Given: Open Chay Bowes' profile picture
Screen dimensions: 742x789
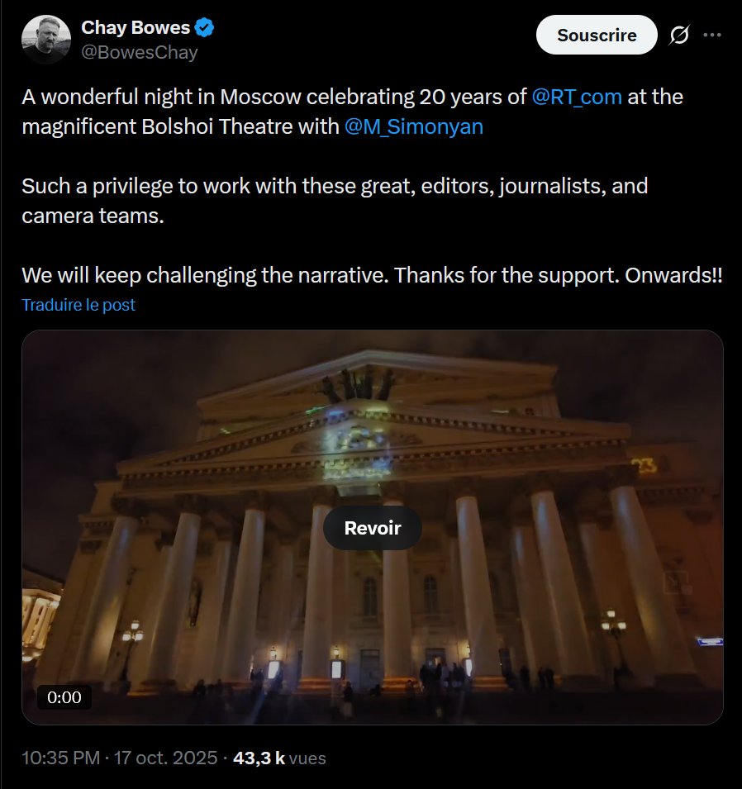Looking at the screenshot, I should coord(45,40).
